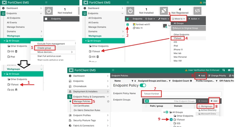Click Add in the Endpoint Policies header bar
The image size is (236, 127).
pyautogui.click(x=202, y=76)
